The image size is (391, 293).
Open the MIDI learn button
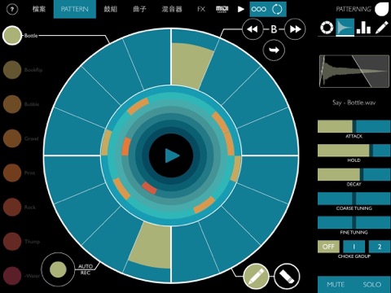tap(222, 9)
